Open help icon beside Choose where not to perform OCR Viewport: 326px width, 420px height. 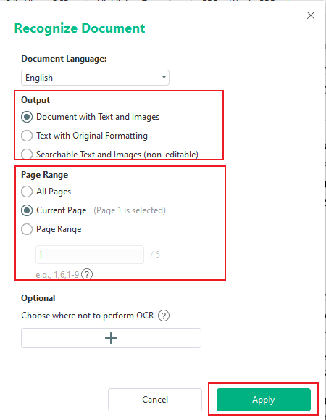(x=164, y=316)
